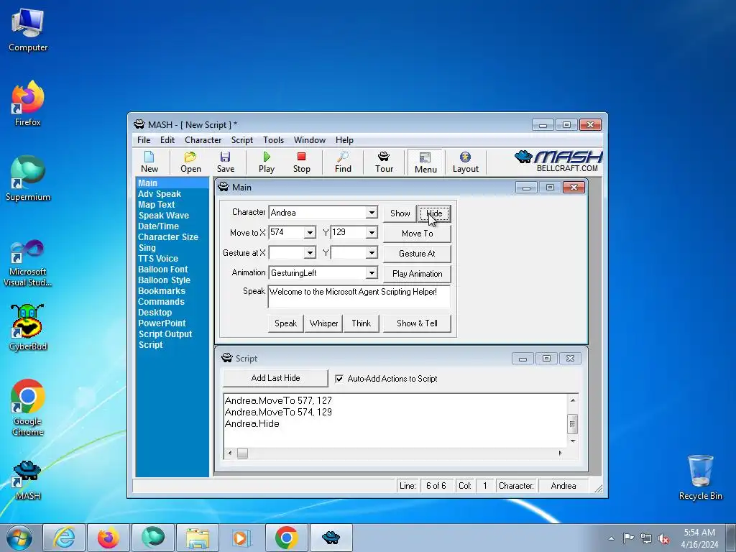Expand the Animation dropdown showing GesturingLeft

click(372, 273)
